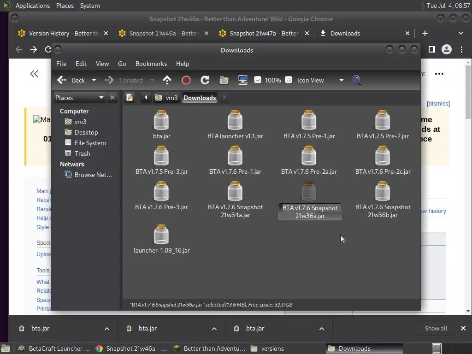Select the BTA launcher v1.1.jar icon

coord(235,120)
